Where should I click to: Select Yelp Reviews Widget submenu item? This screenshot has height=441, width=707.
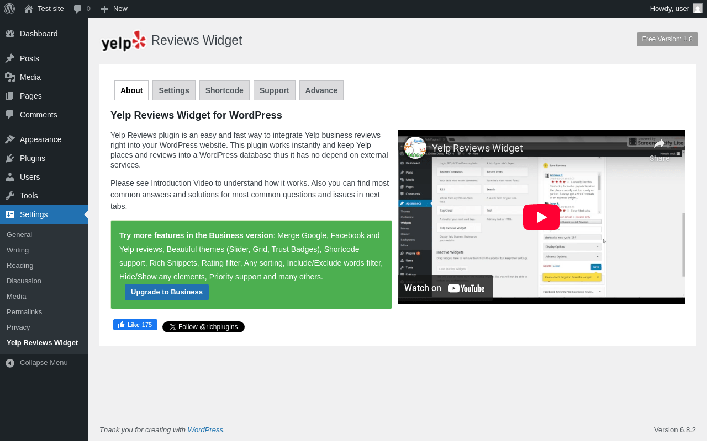pos(44,343)
